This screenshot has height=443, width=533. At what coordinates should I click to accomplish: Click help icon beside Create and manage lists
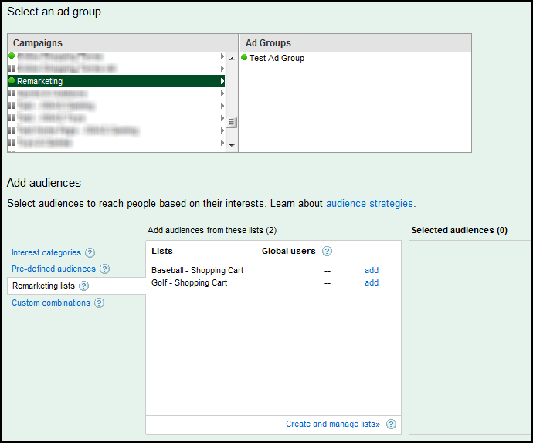[391, 424]
